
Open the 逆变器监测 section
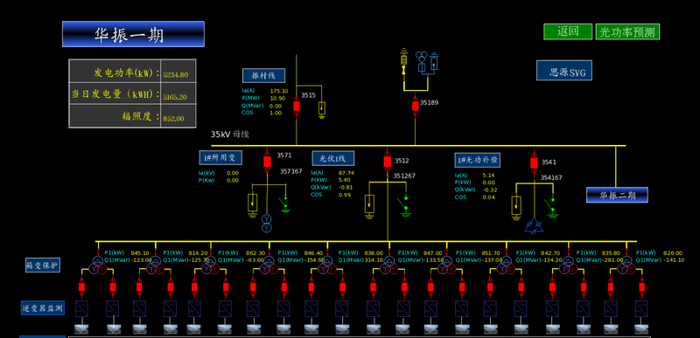click(42, 307)
